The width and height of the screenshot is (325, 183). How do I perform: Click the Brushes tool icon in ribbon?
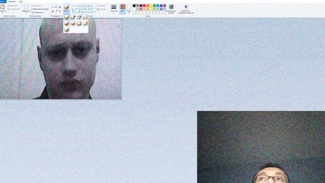point(67,7)
